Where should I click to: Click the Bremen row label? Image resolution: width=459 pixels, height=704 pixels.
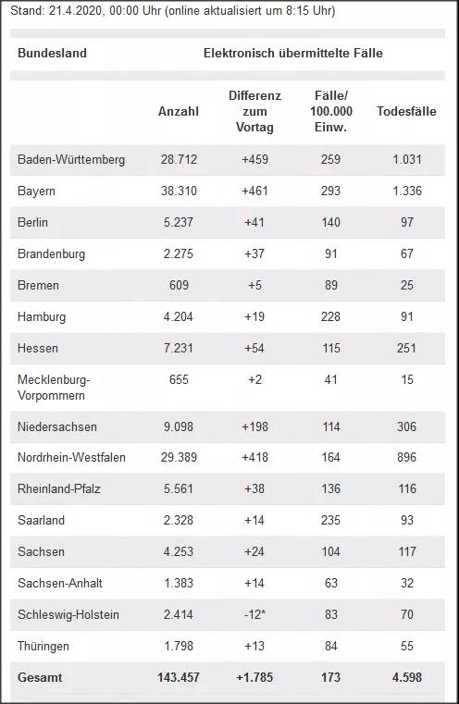[38, 285]
